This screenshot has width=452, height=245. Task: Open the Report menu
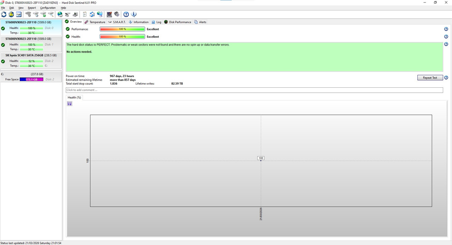coord(32,8)
